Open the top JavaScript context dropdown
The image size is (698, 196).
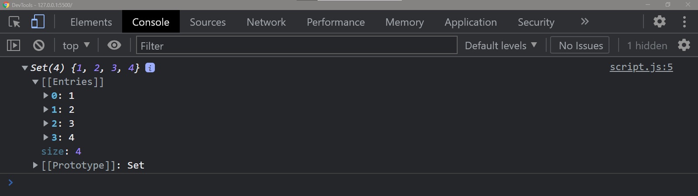pyautogui.click(x=76, y=45)
